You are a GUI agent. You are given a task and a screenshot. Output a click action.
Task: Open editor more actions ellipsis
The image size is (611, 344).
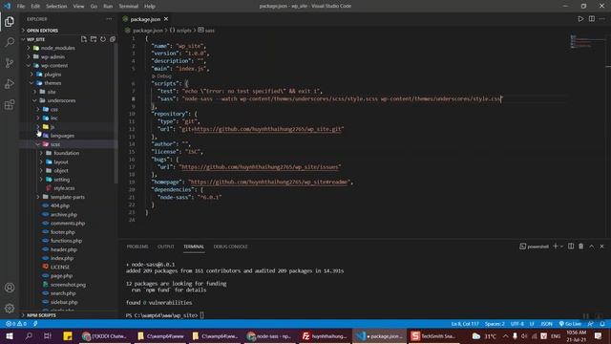coord(602,19)
